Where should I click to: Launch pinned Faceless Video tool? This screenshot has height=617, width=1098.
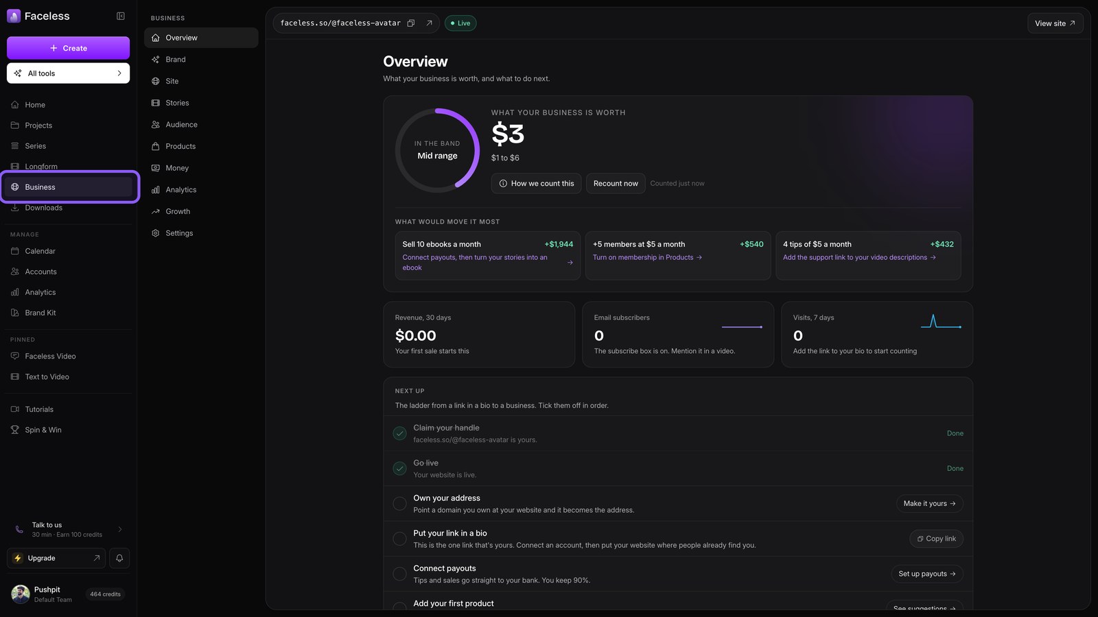(68, 356)
